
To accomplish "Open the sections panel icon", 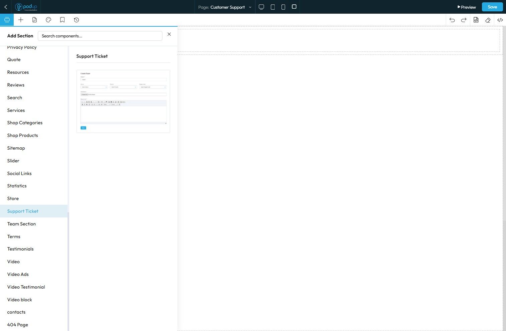I will [x=7, y=20].
